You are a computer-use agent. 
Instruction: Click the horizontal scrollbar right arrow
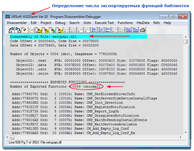click(180, 137)
